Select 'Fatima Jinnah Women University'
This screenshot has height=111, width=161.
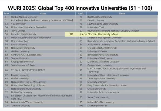(x=27, y=102)
